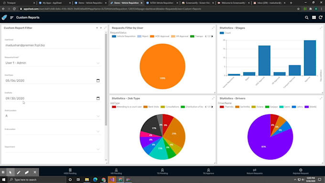Open the Chrome profile avatar
The image size is (325, 183).
(316, 9)
